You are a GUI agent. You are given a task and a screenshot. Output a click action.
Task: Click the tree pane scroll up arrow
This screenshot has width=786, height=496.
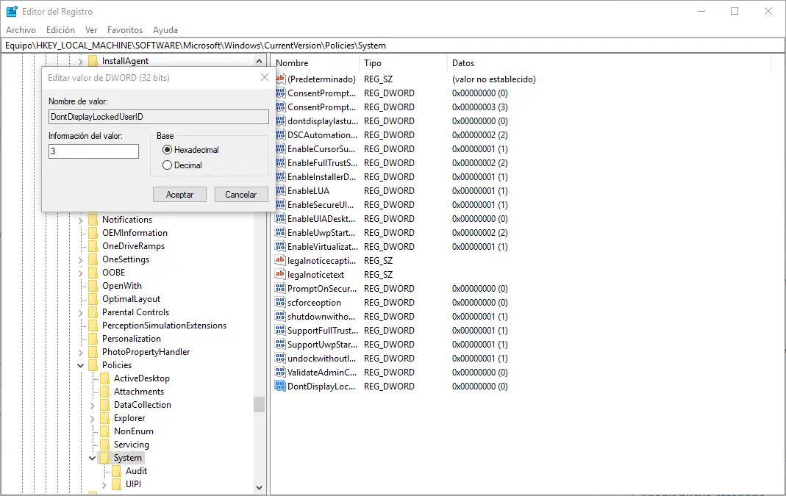(x=259, y=61)
